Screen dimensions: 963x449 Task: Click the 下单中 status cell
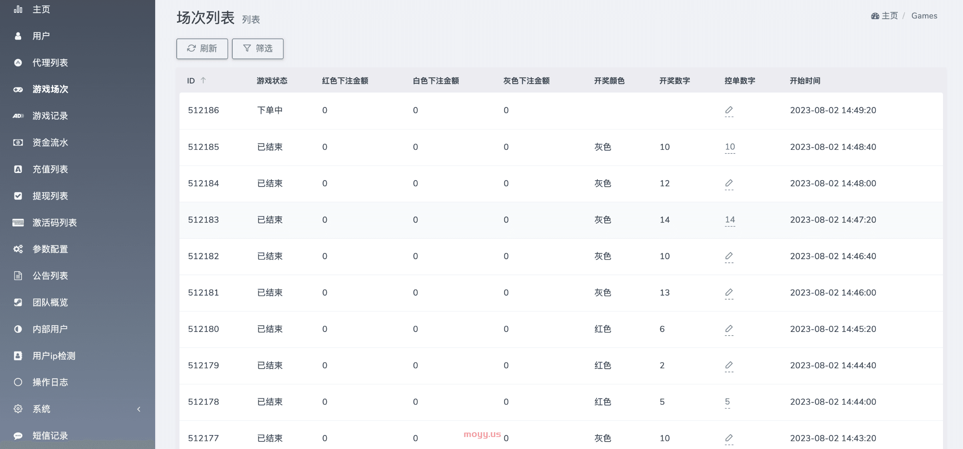270,110
